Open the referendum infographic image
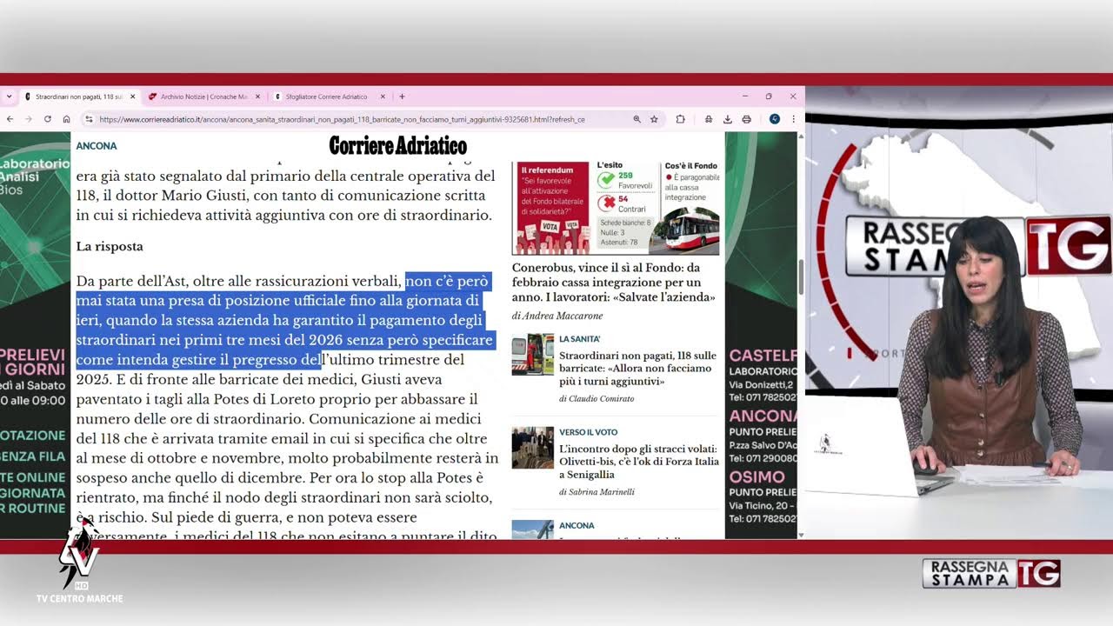 pos(615,207)
